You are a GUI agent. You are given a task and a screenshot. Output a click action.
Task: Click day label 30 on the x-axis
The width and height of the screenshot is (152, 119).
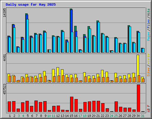click(x=138, y=116)
